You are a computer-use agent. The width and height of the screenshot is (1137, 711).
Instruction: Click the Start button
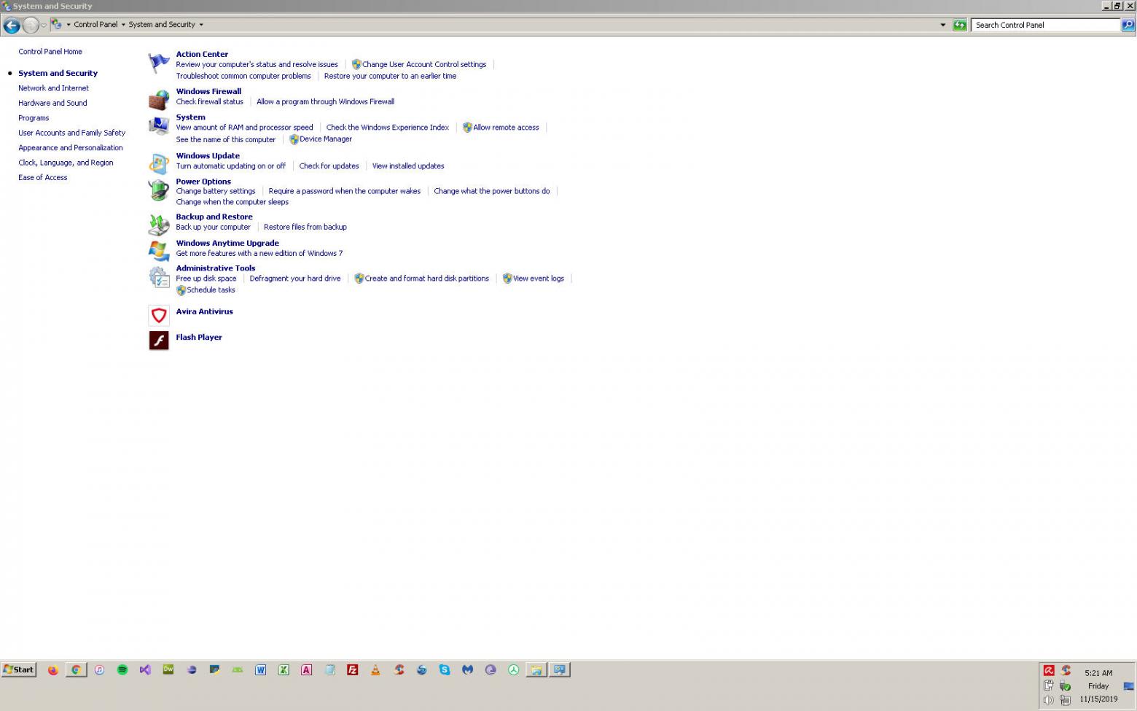click(x=19, y=669)
